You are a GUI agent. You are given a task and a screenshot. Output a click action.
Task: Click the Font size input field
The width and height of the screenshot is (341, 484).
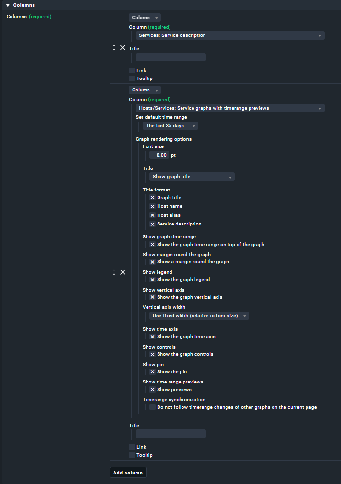pyautogui.click(x=159, y=155)
